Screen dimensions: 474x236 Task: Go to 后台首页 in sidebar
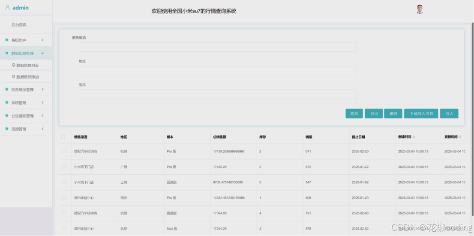[19, 25]
